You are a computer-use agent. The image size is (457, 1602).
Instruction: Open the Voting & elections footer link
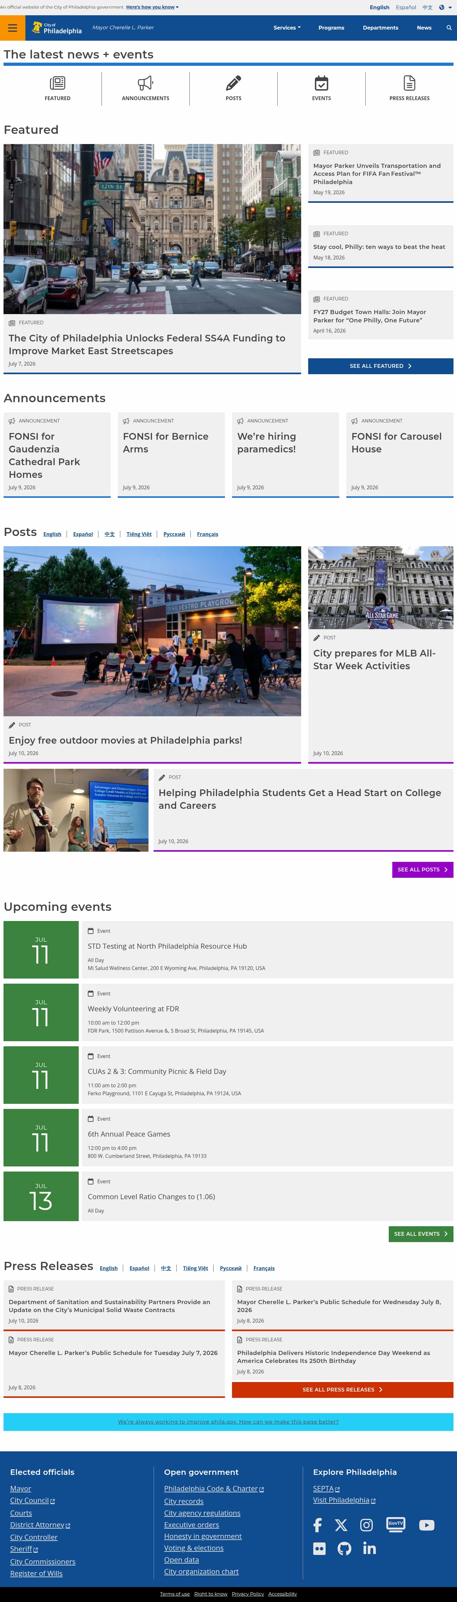tap(194, 1548)
